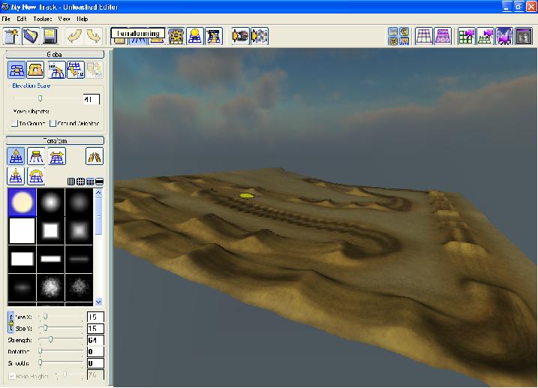Image resolution: width=538 pixels, height=388 pixels.
Task: Click the Redo arrow button
Action: click(93, 35)
